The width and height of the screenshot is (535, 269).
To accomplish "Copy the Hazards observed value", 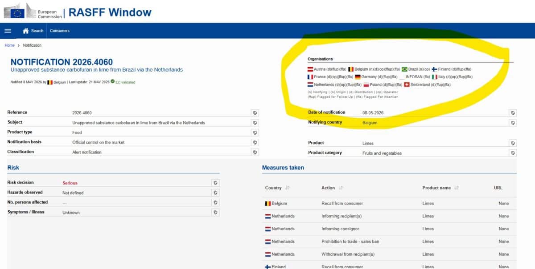I will point(215,193).
